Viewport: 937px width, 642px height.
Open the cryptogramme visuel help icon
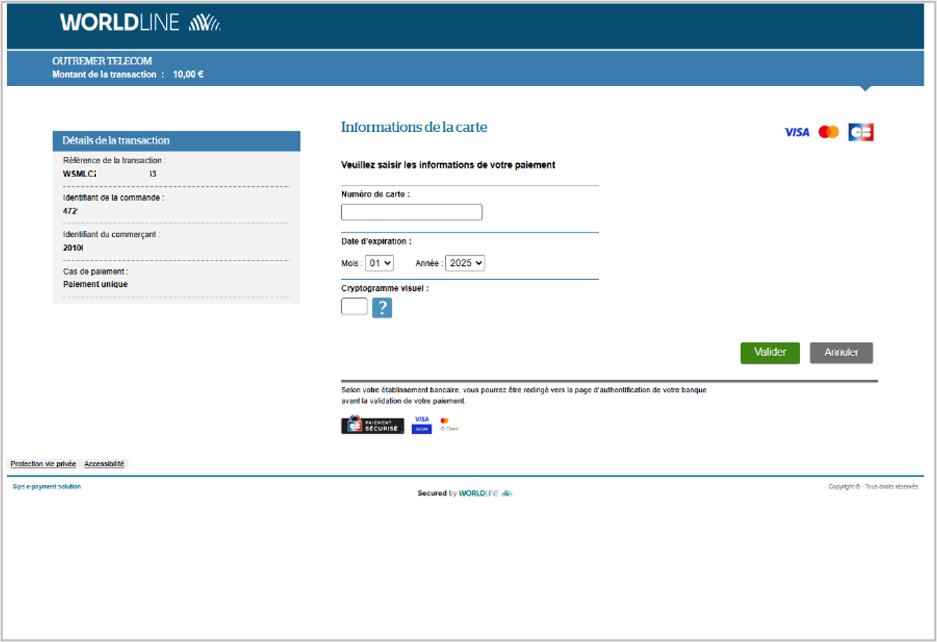click(382, 308)
